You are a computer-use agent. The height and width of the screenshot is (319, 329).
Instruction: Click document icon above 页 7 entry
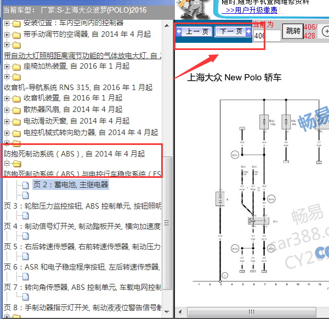tap(26, 277)
